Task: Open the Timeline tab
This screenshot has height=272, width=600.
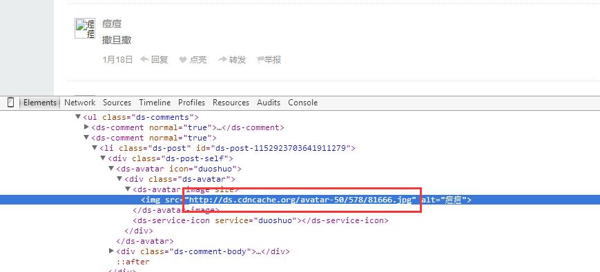Action: pyautogui.click(x=155, y=102)
